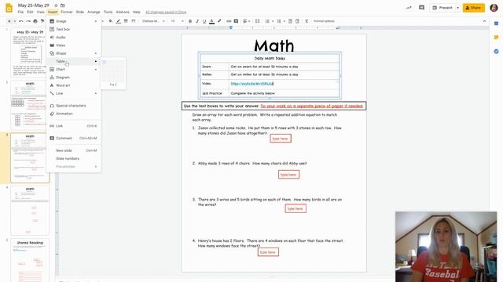The image size is (503, 282).
Task: Open the highlight color pen
Action: click(219, 21)
